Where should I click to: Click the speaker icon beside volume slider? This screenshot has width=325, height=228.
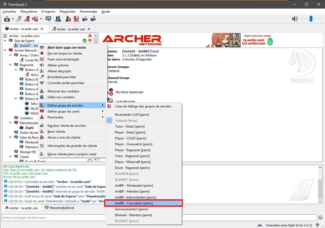pos(295,19)
